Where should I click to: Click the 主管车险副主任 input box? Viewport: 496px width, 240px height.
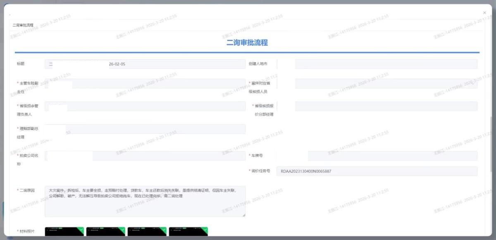145,84
